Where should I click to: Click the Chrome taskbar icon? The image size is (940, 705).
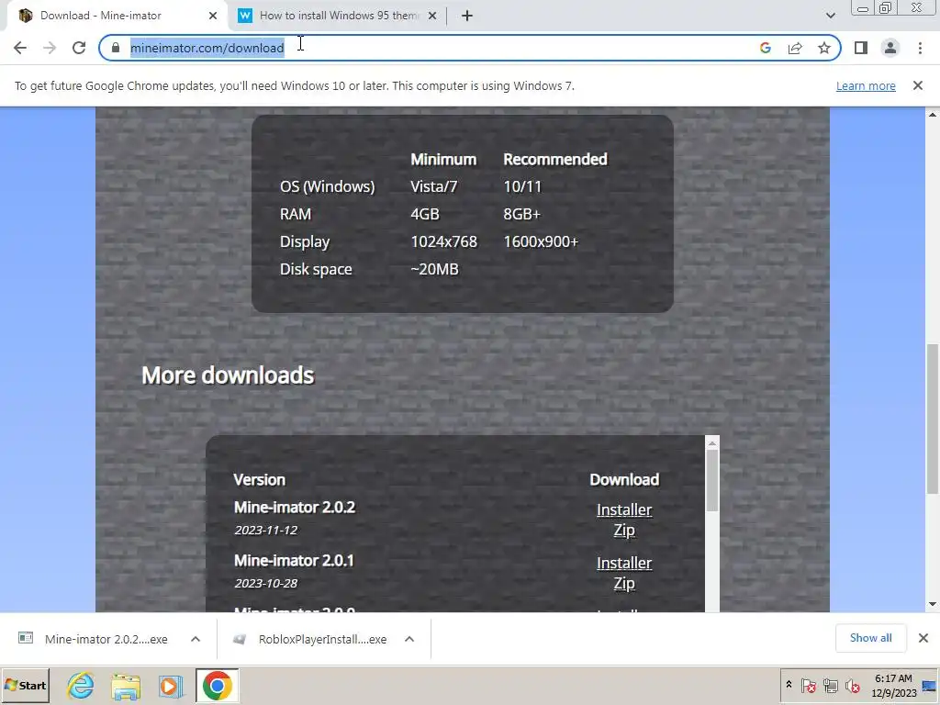pos(217,686)
